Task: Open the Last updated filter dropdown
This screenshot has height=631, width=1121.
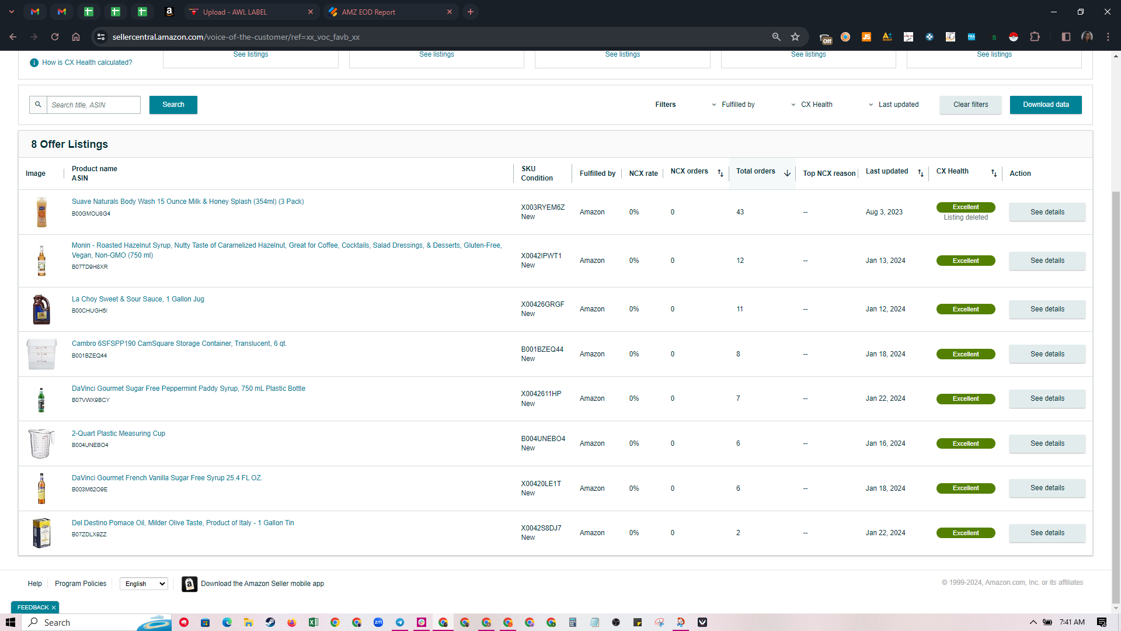Action: (x=893, y=105)
